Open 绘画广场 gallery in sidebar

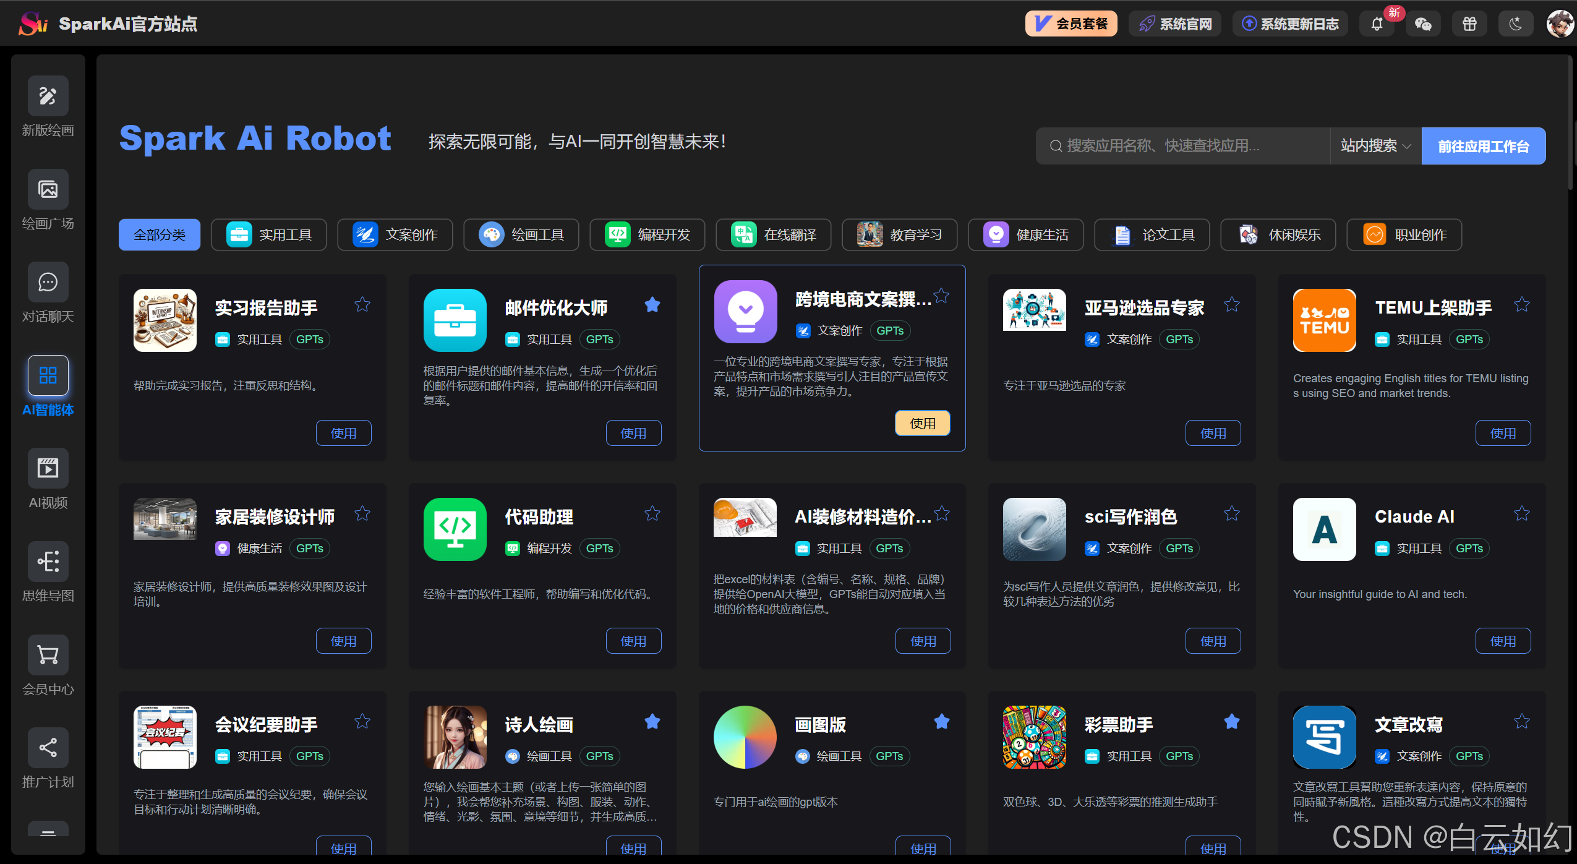(x=48, y=189)
